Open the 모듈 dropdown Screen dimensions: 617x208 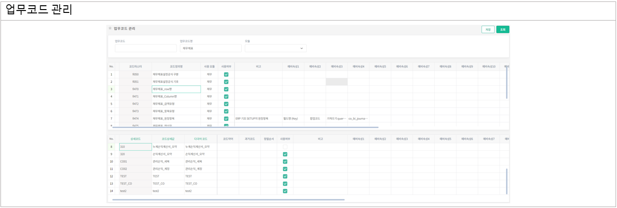[276, 48]
